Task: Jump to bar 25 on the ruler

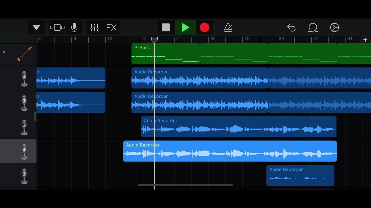Action: 213,39
